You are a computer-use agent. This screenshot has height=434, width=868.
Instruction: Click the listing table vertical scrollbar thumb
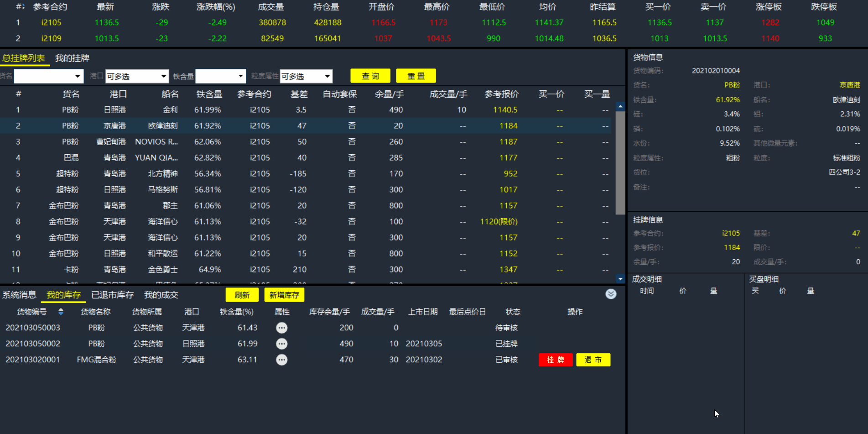[620, 163]
